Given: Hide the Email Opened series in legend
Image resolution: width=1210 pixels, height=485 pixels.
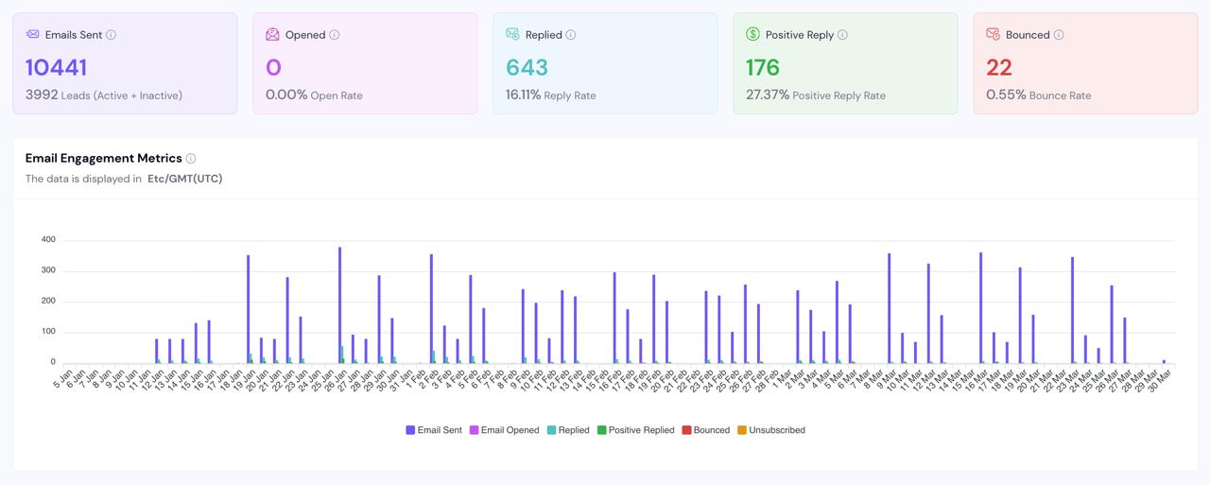Looking at the screenshot, I should click(504, 430).
